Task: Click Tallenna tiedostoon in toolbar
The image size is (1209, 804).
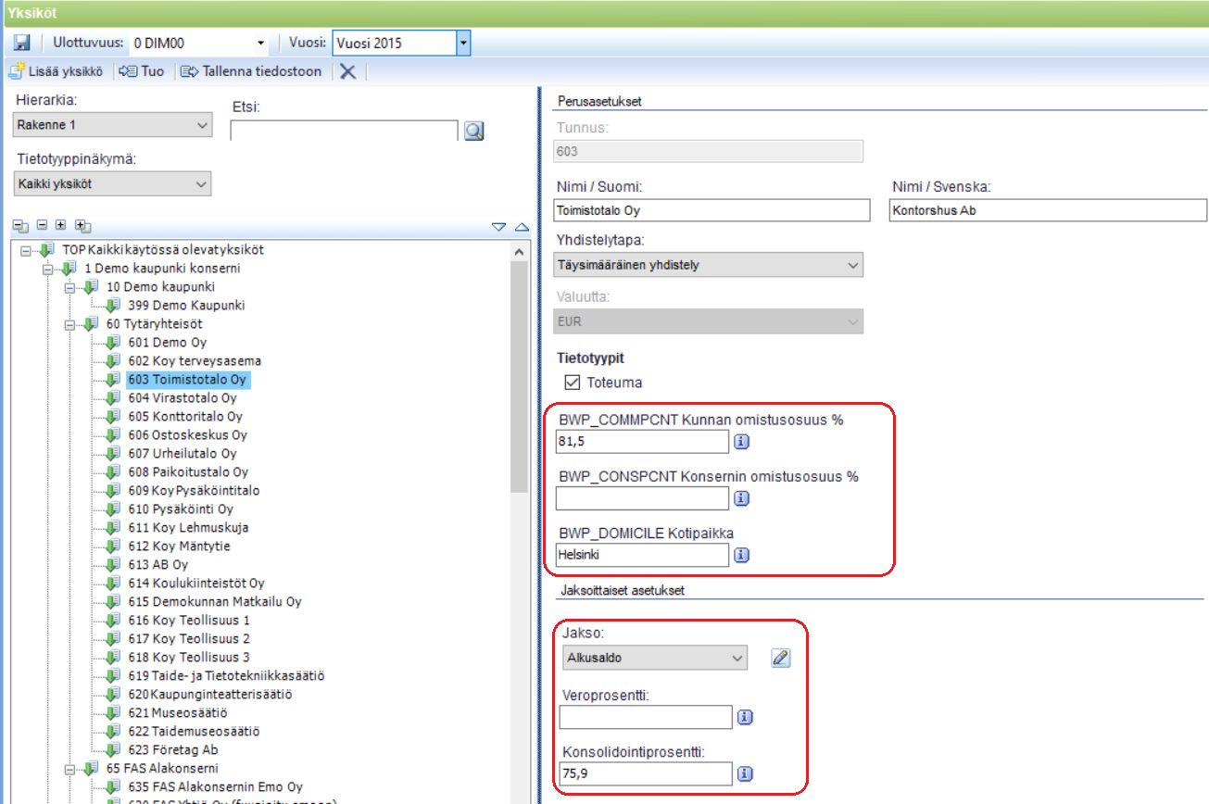Action: click(251, 71)
